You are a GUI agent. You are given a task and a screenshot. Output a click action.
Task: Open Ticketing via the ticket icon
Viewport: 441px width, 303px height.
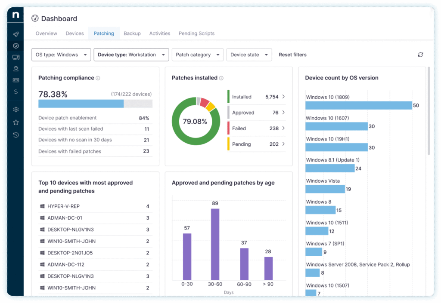(x=16, y=80)
